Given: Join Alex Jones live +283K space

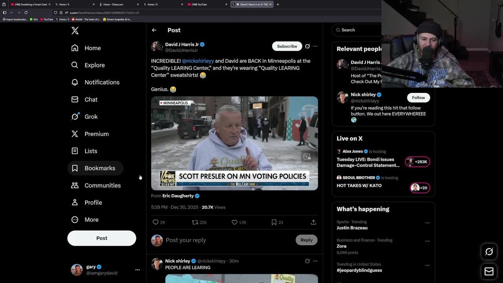Looking at the screenshot, I should pyautogui.click(x=417, y=162).
